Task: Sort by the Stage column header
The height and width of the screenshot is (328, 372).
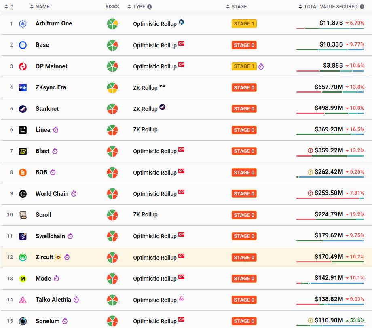Action: point(239,7)
